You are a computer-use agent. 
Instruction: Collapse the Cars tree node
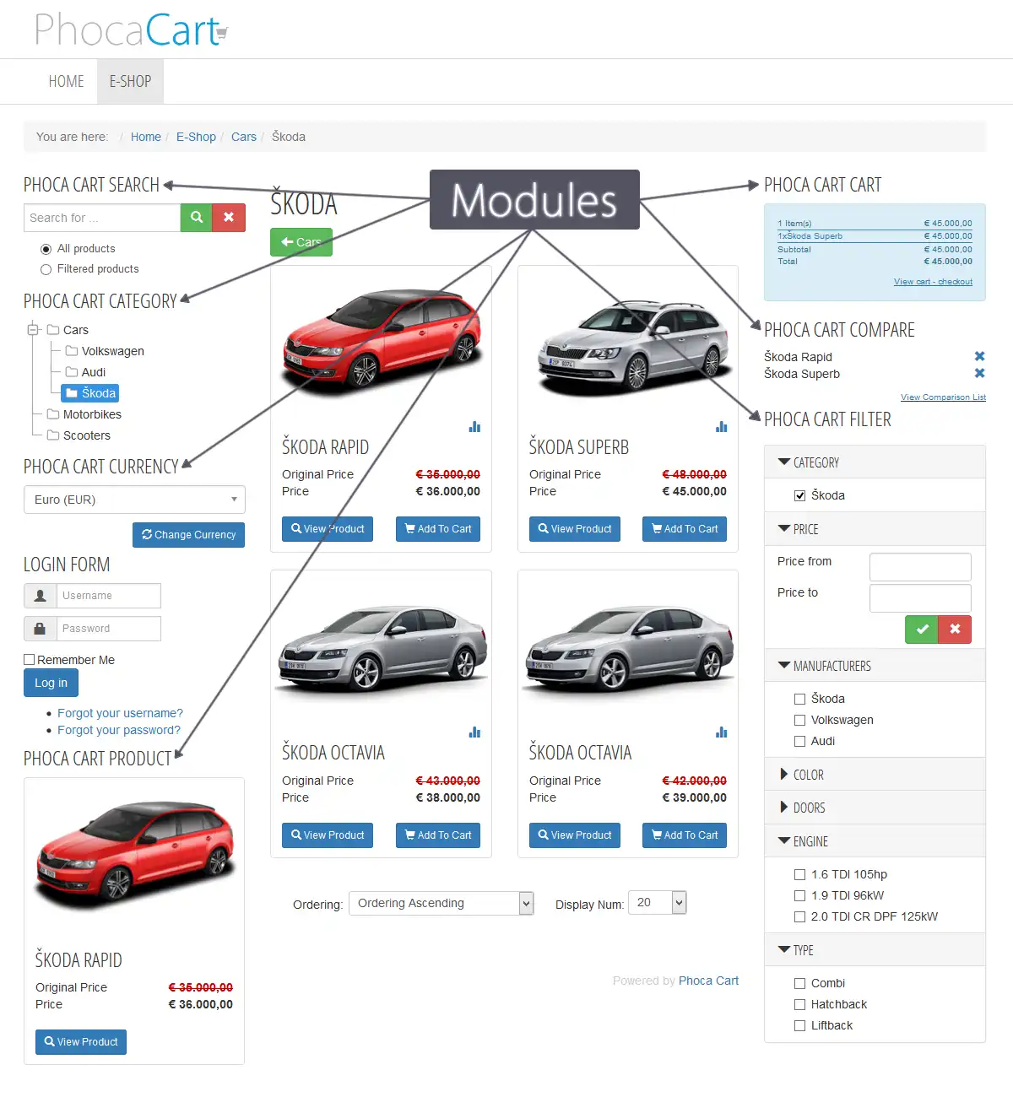(33, 330)
